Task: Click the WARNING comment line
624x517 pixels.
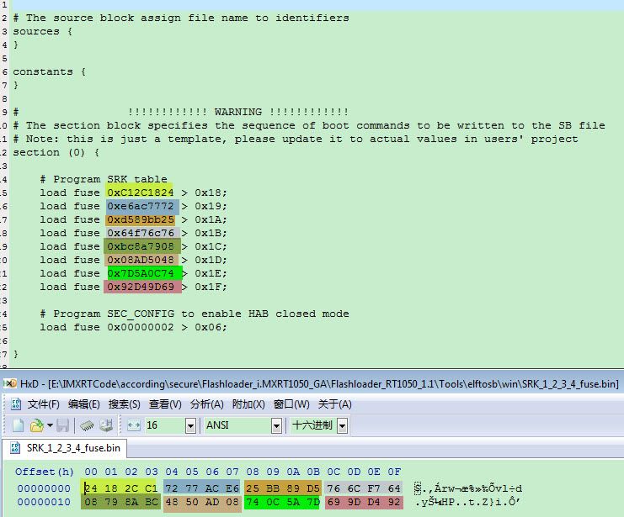Action: [181, 112]
